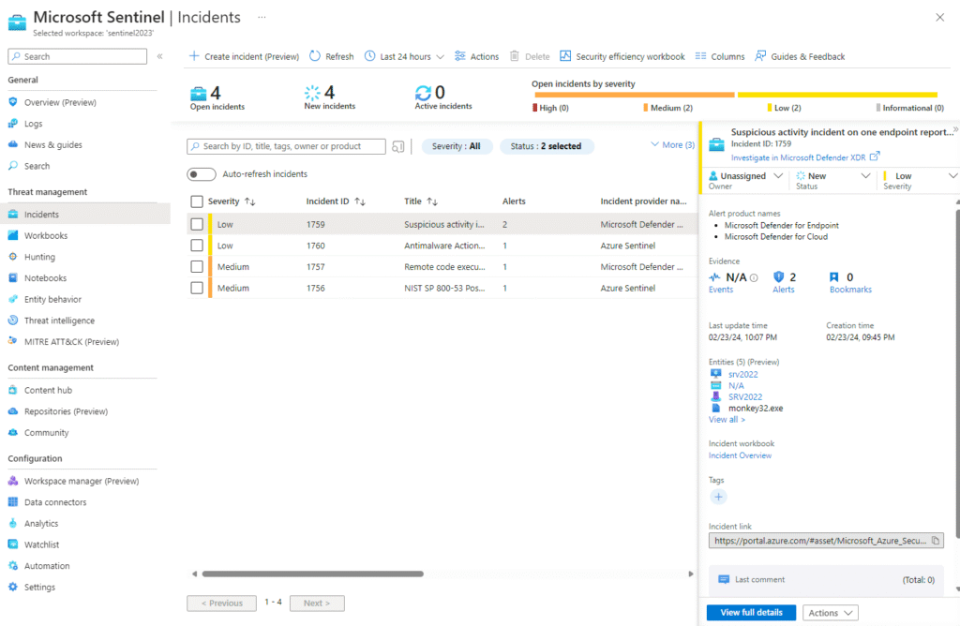
Task: Open the srv2022 entity link
Action: point(743,375)
